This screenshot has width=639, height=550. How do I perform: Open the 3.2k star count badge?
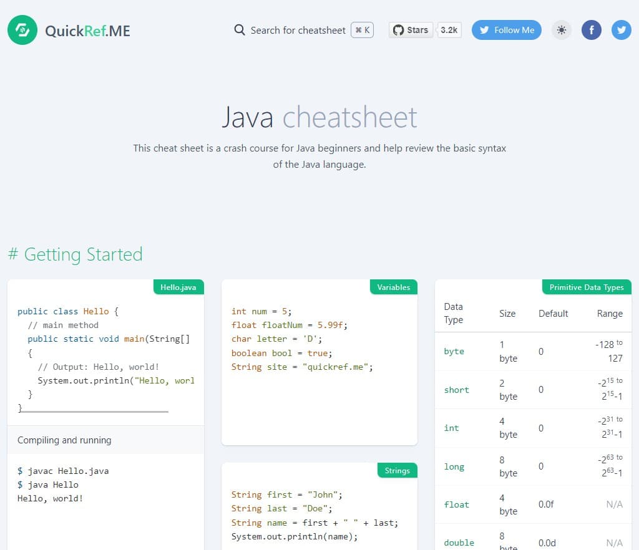point(449,30)
